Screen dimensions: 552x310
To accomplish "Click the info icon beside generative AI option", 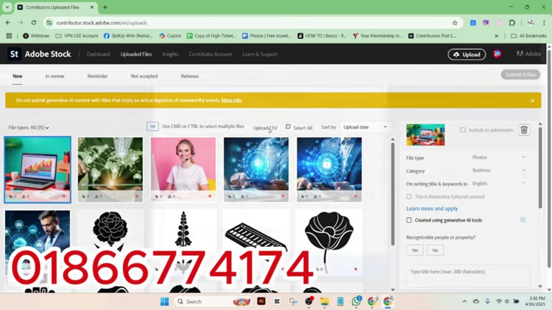I will [x=523, y=220].
